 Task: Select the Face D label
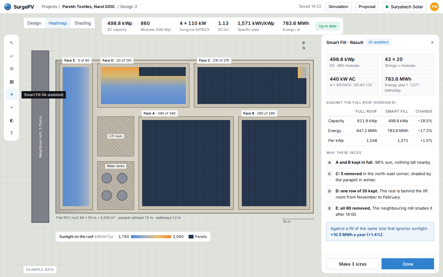click(x=117, y=60)
